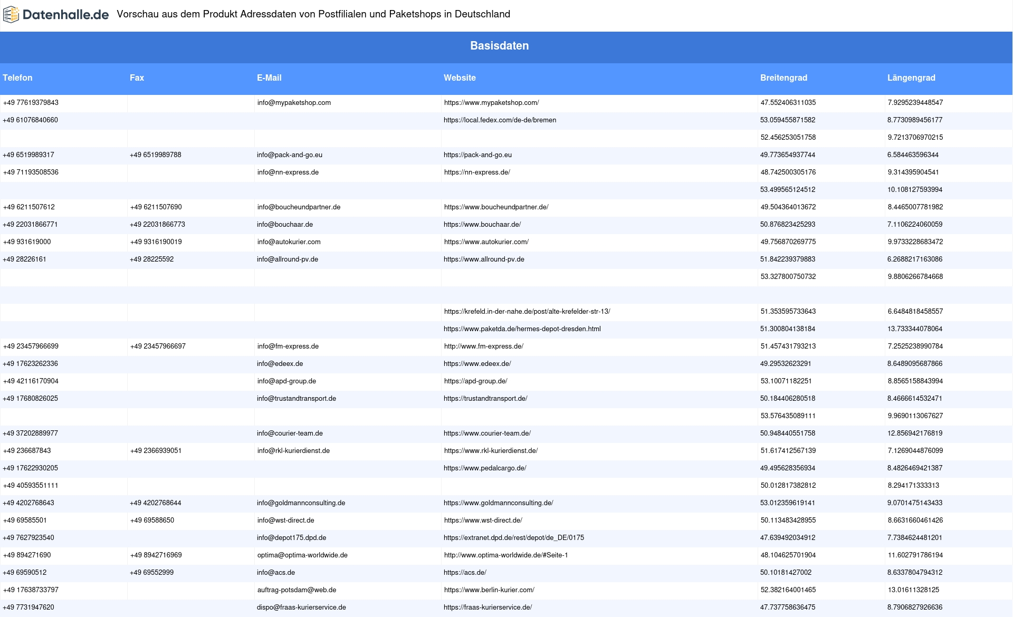
Task: Select longitude value 11.602791786194
Action: tap(915, 555)
